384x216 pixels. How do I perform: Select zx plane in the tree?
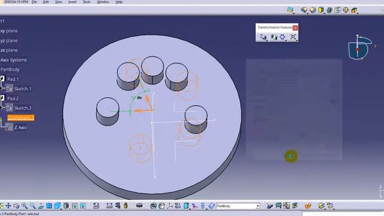pos(9,50)
